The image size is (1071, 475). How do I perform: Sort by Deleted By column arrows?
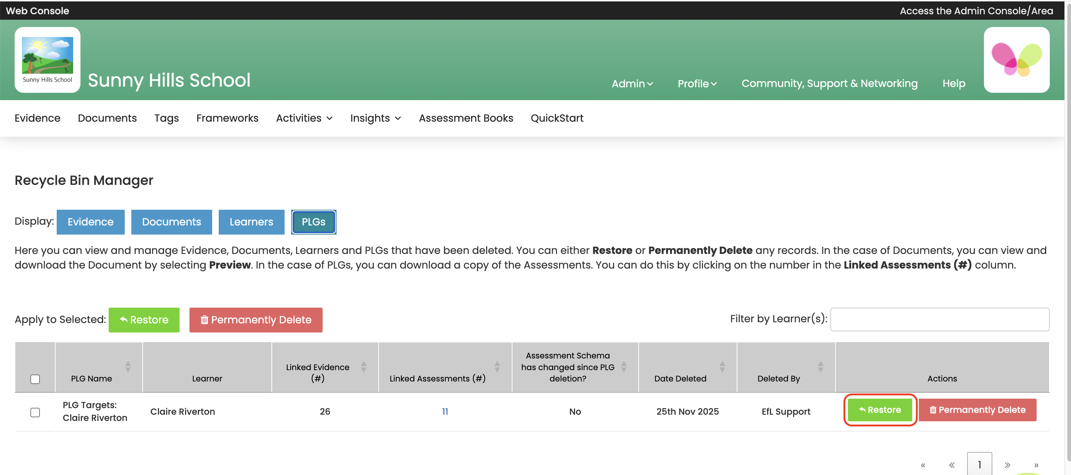820,366
